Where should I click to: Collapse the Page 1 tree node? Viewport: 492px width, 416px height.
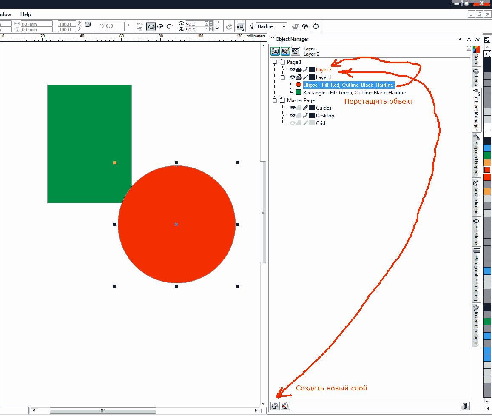click(275, 62)
